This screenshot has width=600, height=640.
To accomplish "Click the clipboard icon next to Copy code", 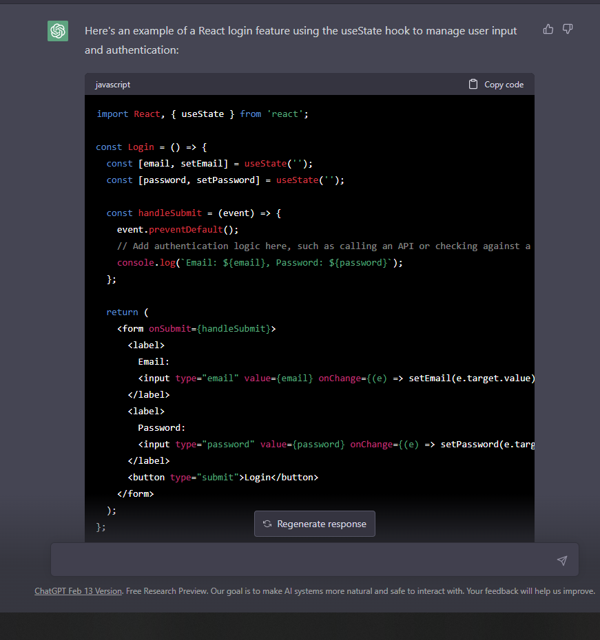I will click(x=473, y=83).
